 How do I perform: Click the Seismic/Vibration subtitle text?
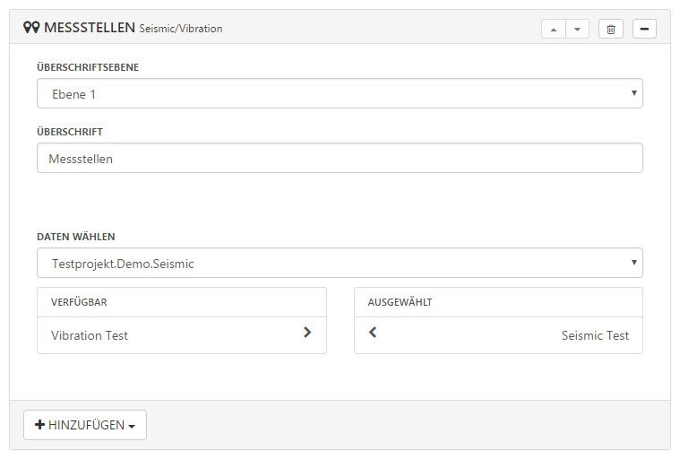pyautogui.click(x=181, y=29)
